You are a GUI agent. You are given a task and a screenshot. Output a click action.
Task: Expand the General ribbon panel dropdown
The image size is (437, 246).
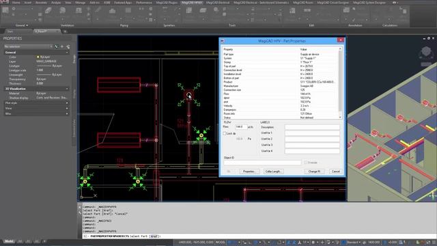[x=21, y=25]
